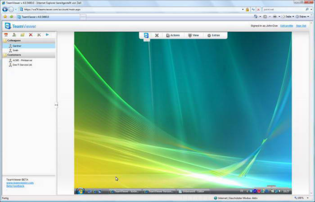
Task: Open the View menu in session toolbar
Action: point(193,36)
